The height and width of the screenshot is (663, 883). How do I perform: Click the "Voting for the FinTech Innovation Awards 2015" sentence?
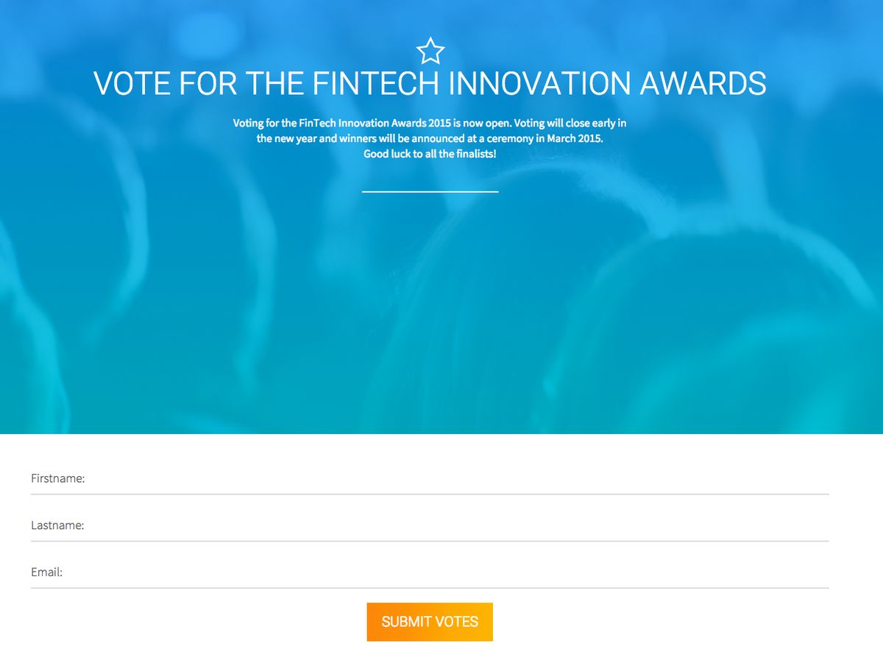click(x=342, y=123)
